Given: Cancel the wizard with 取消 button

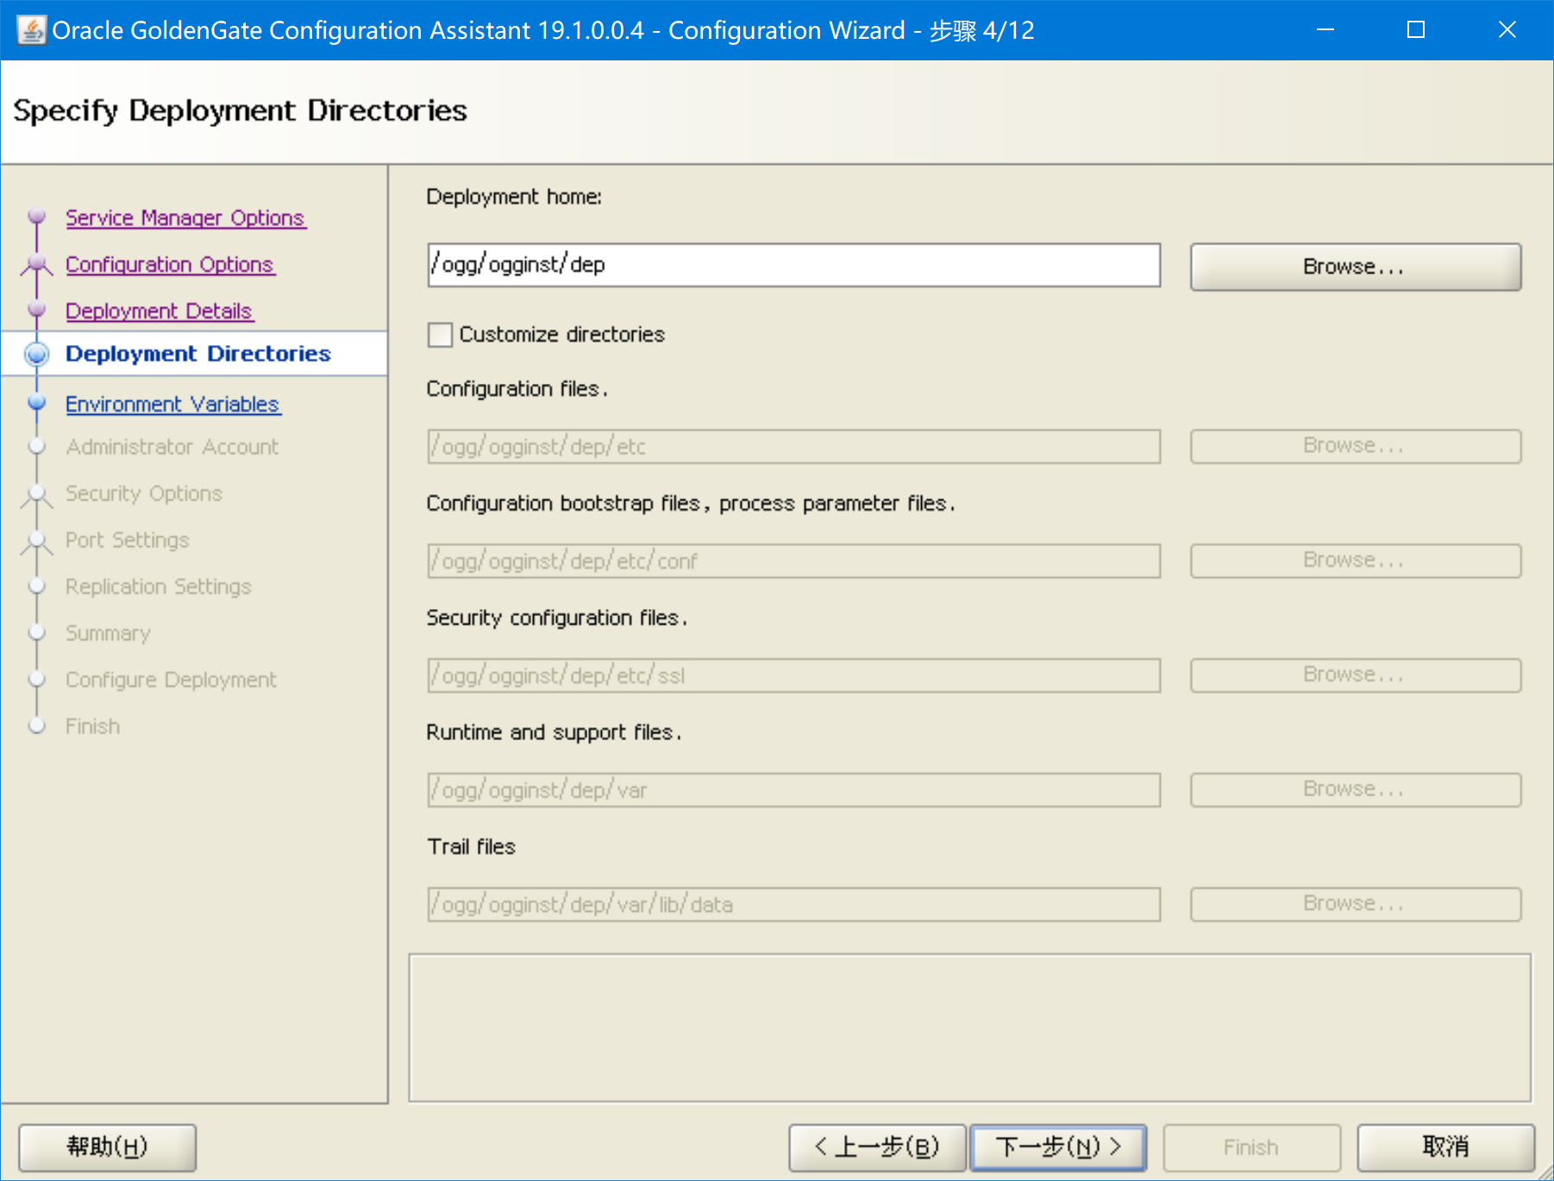Looking at the screenshot, I should [x=1446, y=1147].
